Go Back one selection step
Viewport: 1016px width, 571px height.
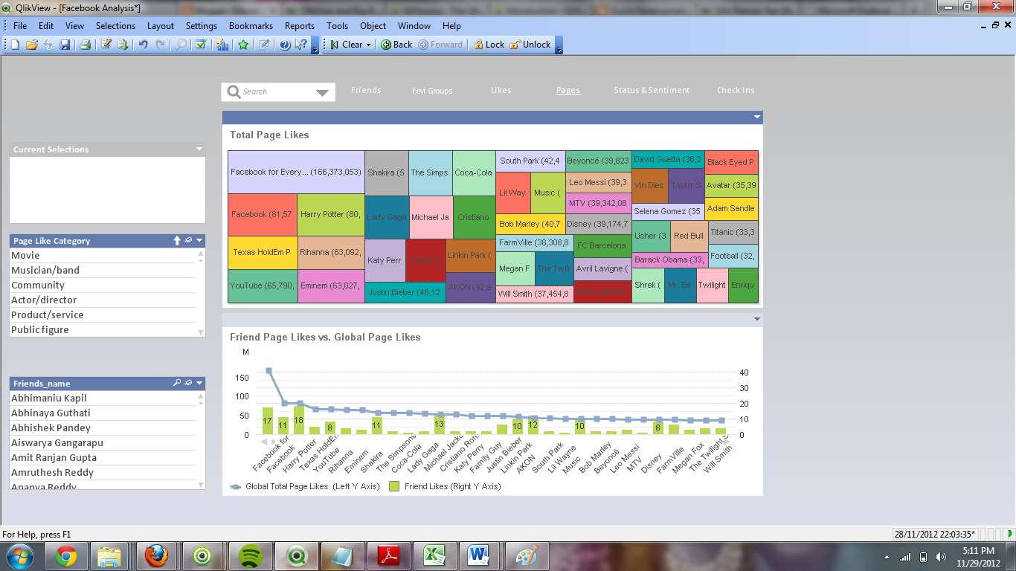tap(396, 45)
